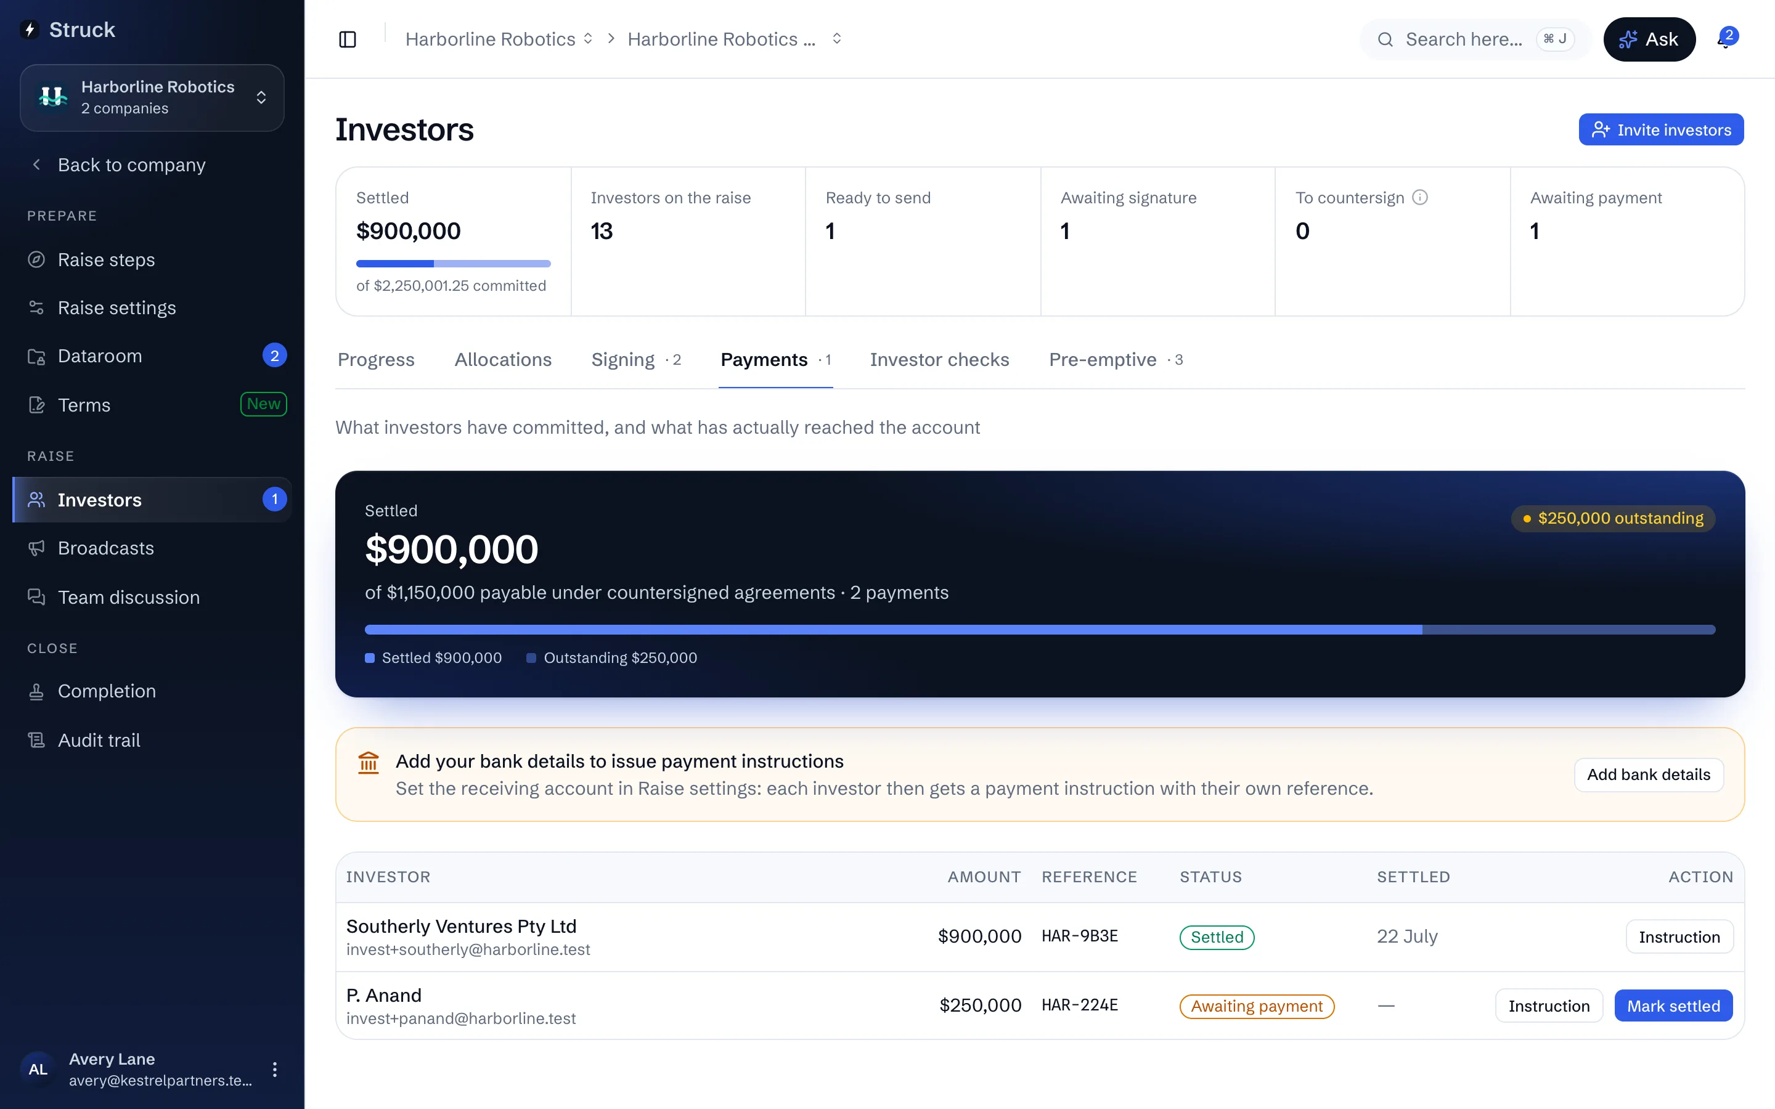Open Investors in the sidebar
1775x1109 pixels.
point(152,500)
